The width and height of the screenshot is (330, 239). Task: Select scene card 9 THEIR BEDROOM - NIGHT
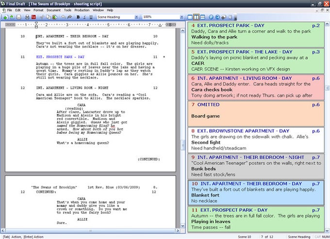[x=256, y=166]
